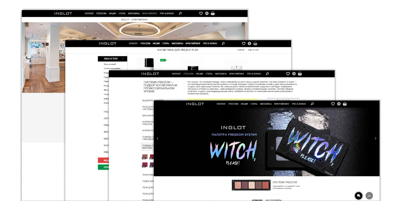Select PRO & BONUS on the Freedom System page
The image size is (402, 201).
click(x=254, y=74)
